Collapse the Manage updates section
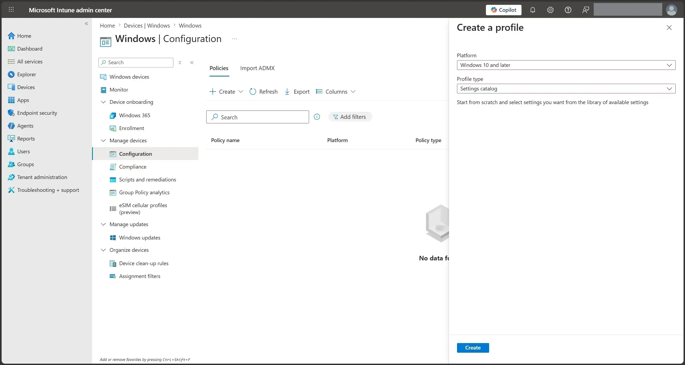 pyautogui.click(x=103, y=224)
